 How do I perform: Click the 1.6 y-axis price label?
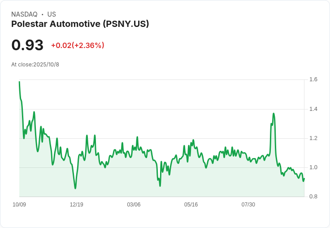pos(313,79)
